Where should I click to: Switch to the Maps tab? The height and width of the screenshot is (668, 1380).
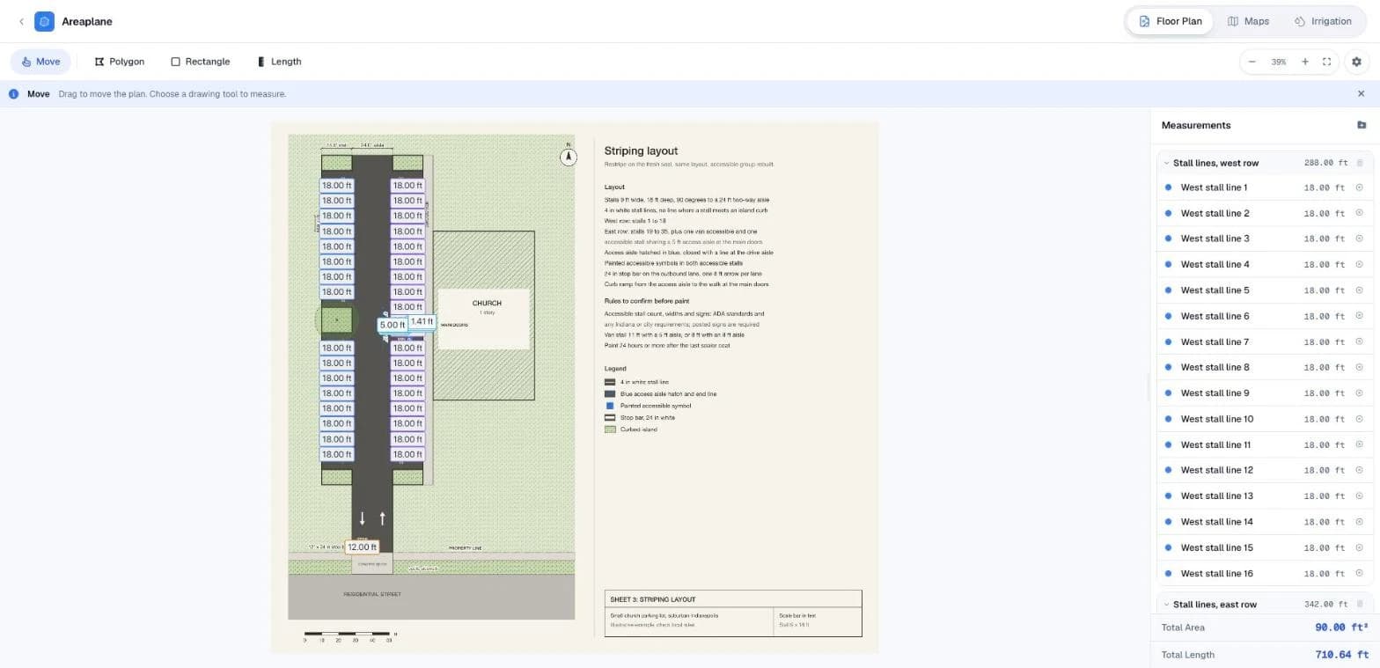1248,21
